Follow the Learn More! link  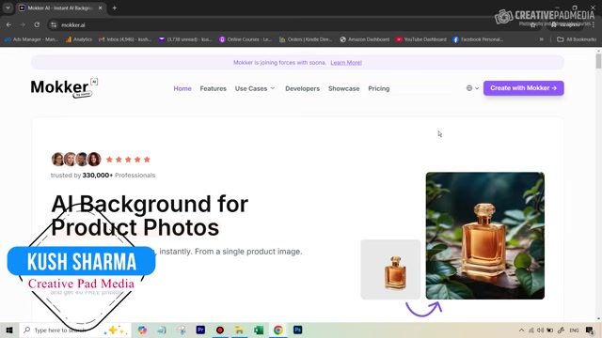click(346, 63)
